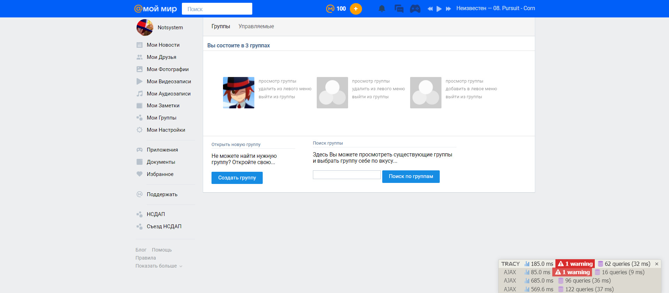The width and height of the screenshot is (669, 293).
Task: Open the anime avatar group thumbnail
Action: point(239,93)
